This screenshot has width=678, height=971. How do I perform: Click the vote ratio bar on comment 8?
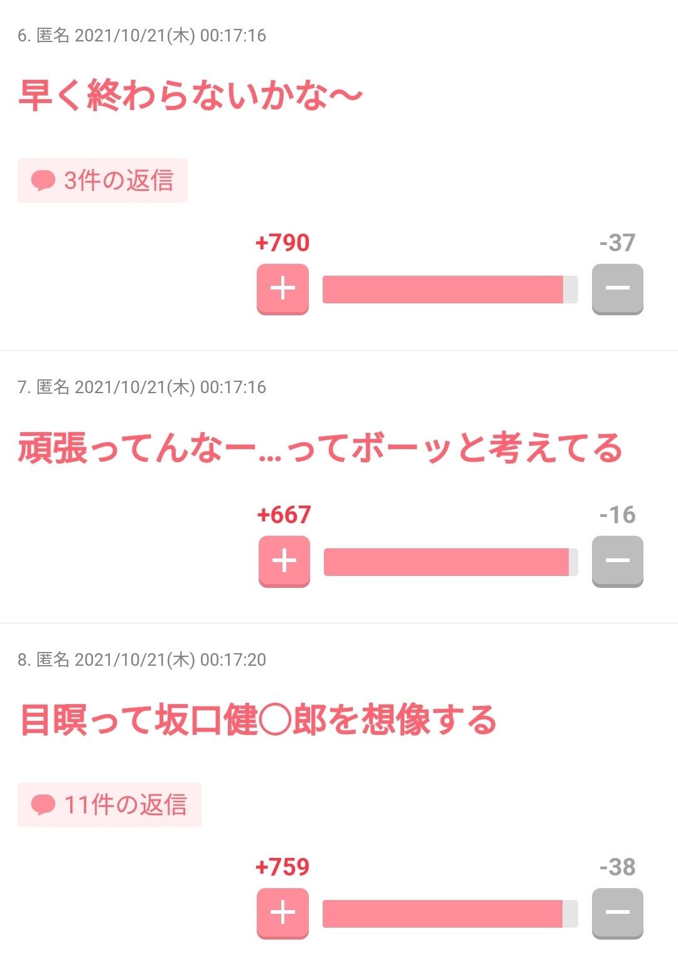pos(449,913)
